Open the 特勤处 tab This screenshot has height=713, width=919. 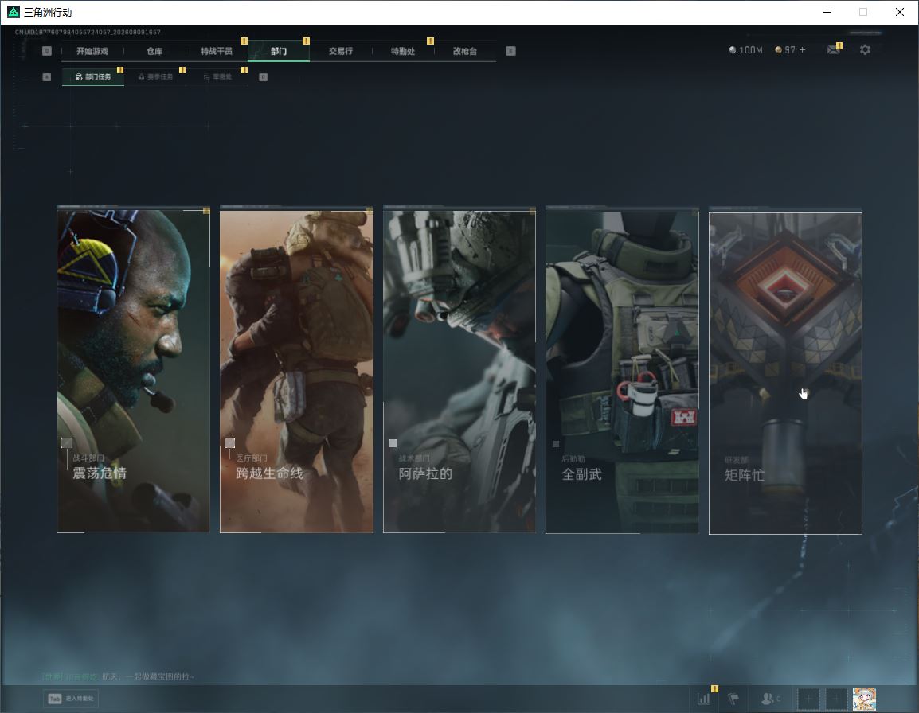pyautogui.click(x=403, y=51)
